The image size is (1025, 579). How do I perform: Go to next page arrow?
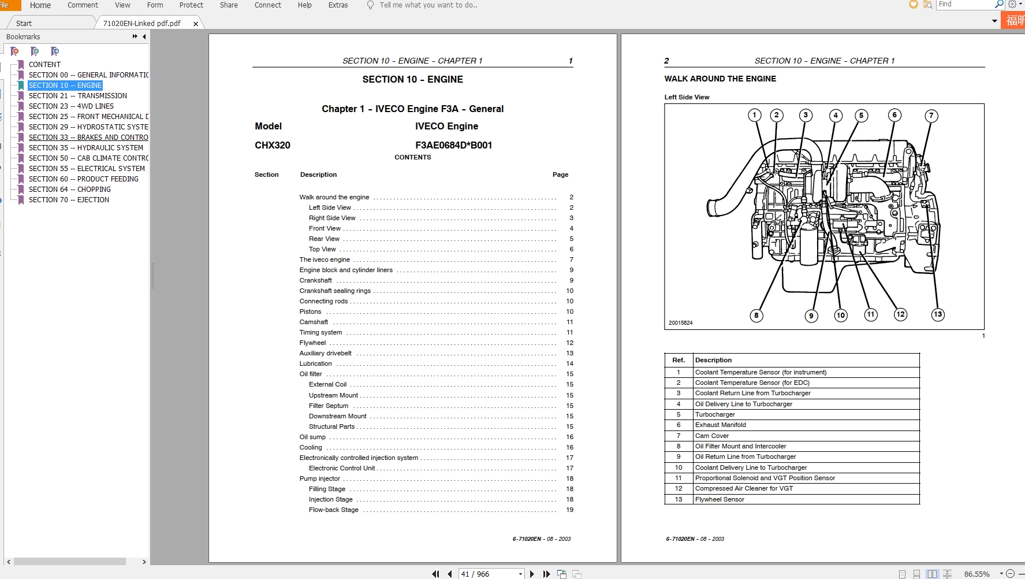tap(532, 574)
